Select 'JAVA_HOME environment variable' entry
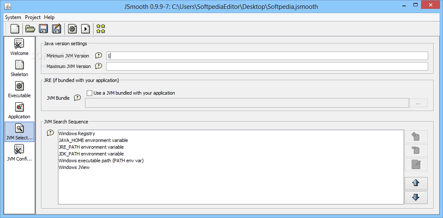Viewport: 443px width, 218px height. (x=93, y=140)
